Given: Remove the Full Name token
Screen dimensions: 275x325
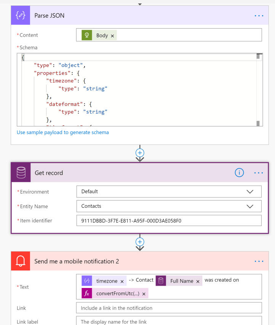Looking at the screenshot, I should 198,281.
